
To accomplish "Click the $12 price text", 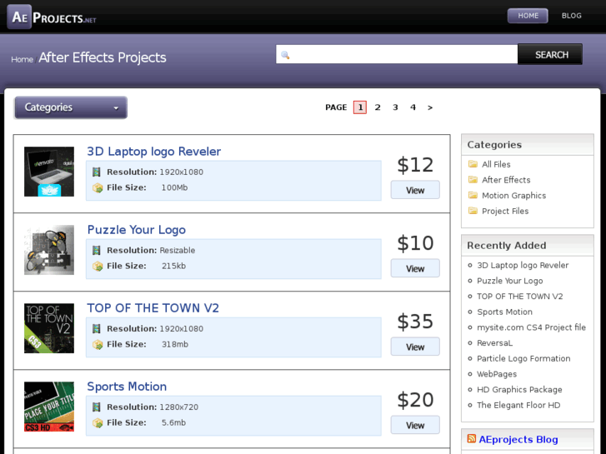I will pos(415,165).
